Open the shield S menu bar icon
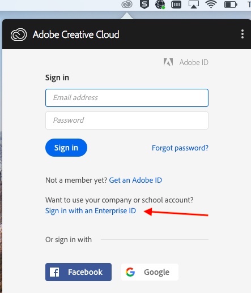251x293 pixels. 144,5
